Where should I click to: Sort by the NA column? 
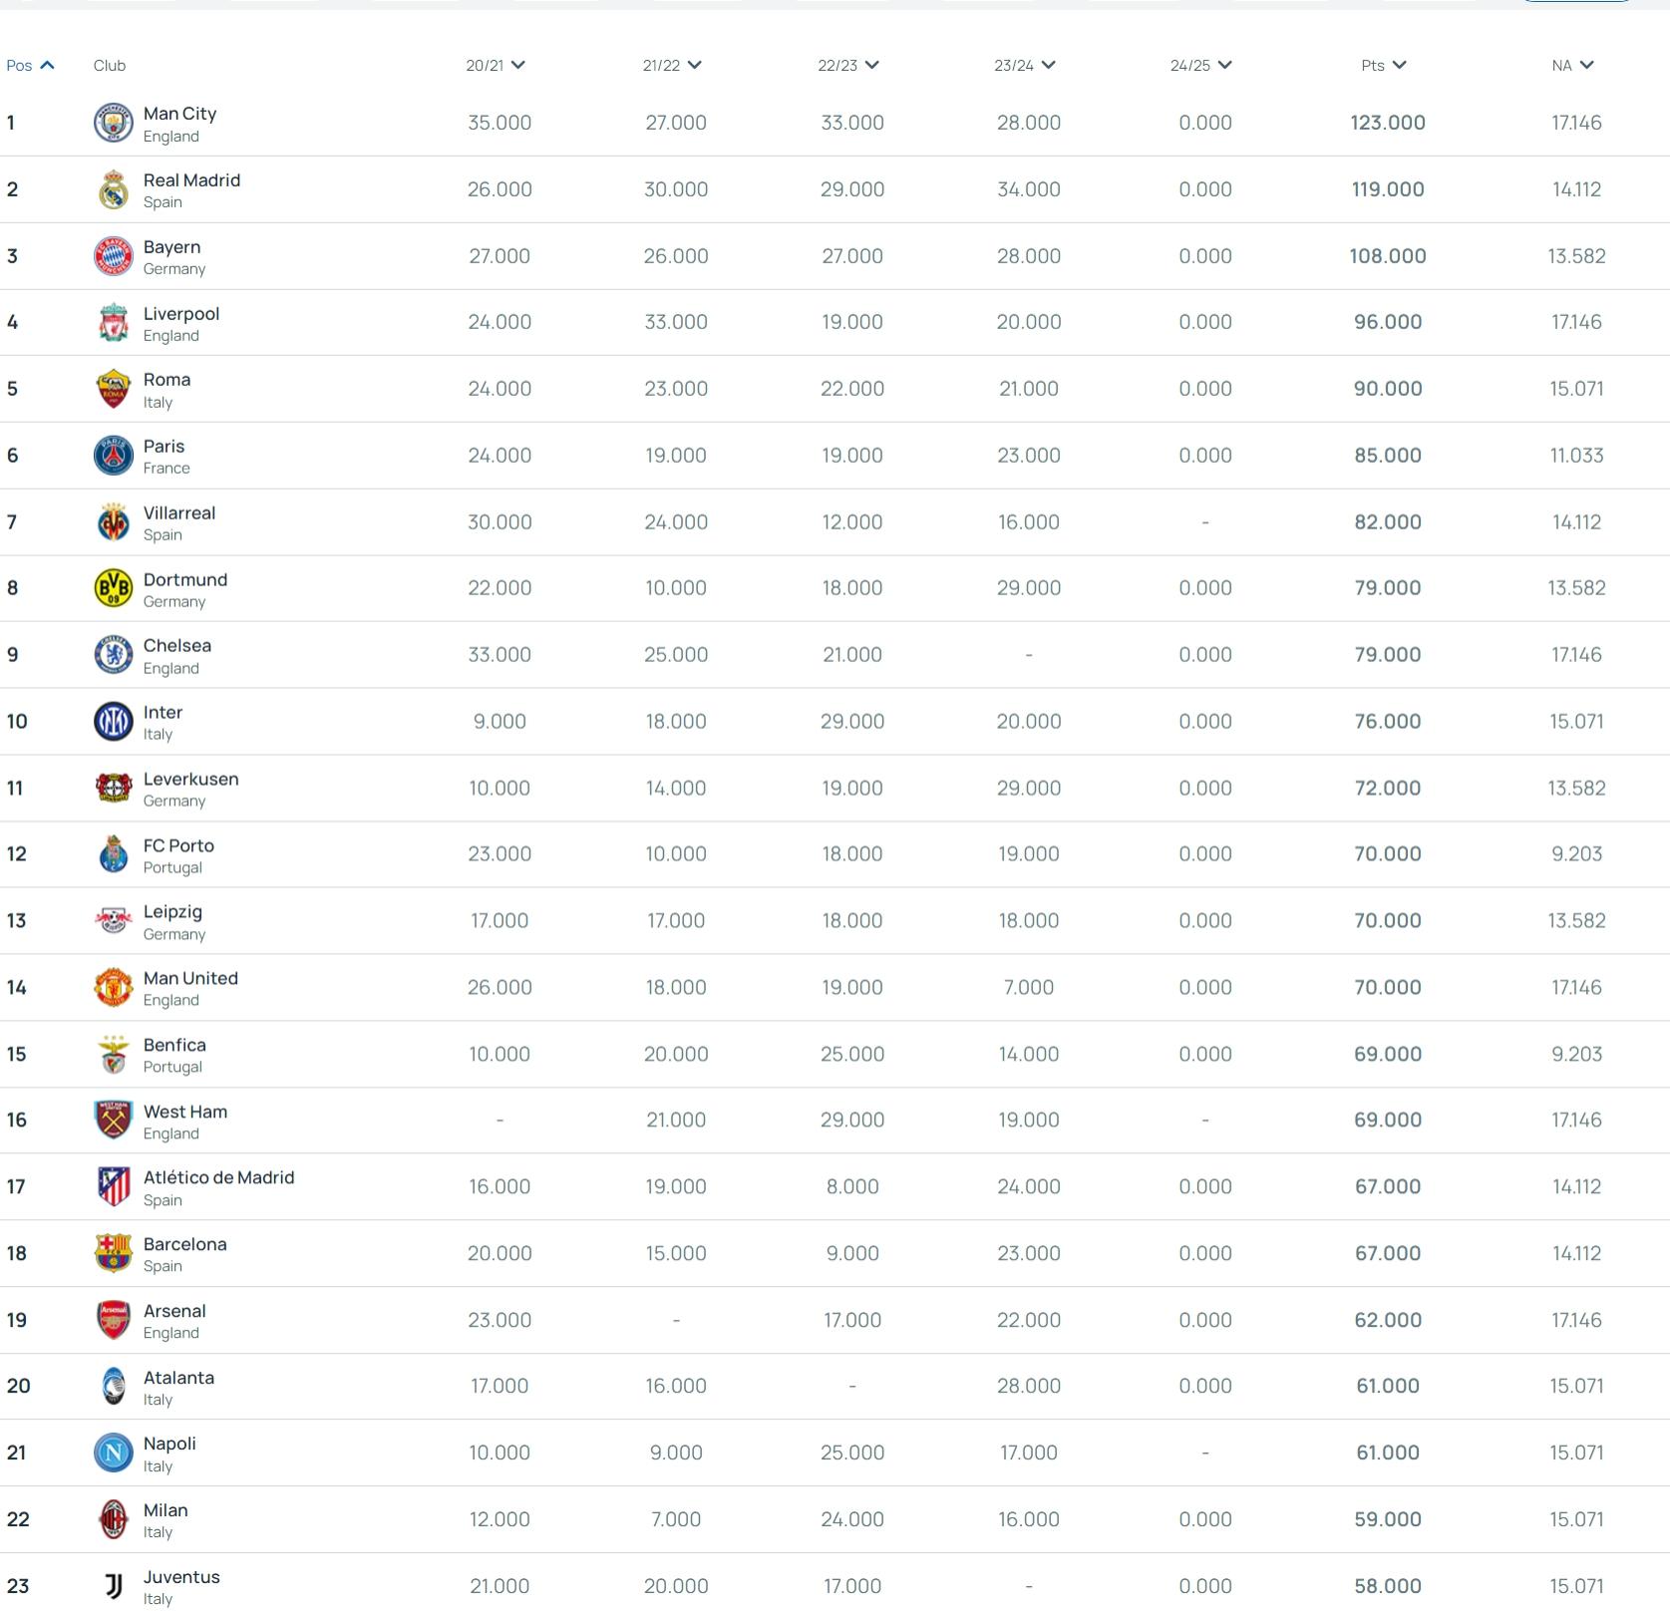pos(1572,66)
